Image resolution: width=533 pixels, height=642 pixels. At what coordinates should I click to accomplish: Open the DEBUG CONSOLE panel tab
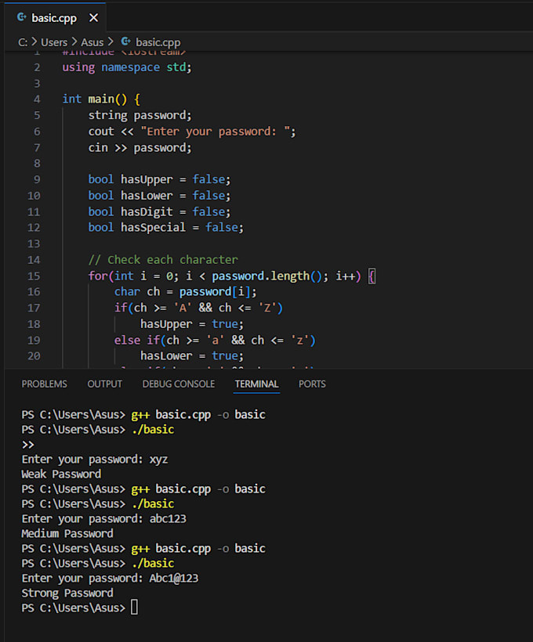click(179, 384)
